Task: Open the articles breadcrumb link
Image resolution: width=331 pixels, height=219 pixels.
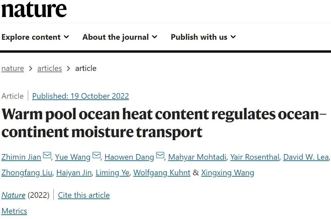Action: 50,68
